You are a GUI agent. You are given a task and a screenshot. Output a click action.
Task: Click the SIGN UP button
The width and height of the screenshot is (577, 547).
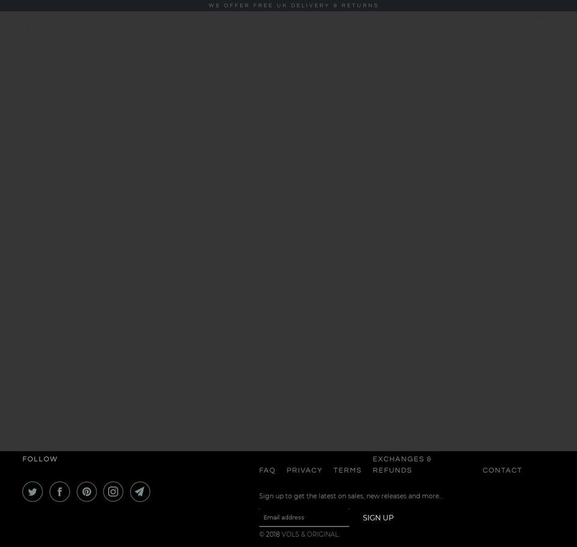tap(378, 518)
